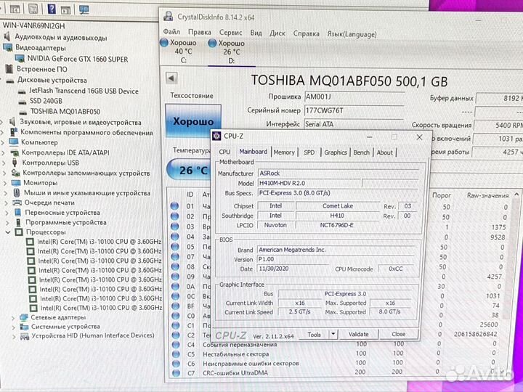Click the Validate button in CPU-Z
The height and width of the screenshot is (392, 523).
359,334
